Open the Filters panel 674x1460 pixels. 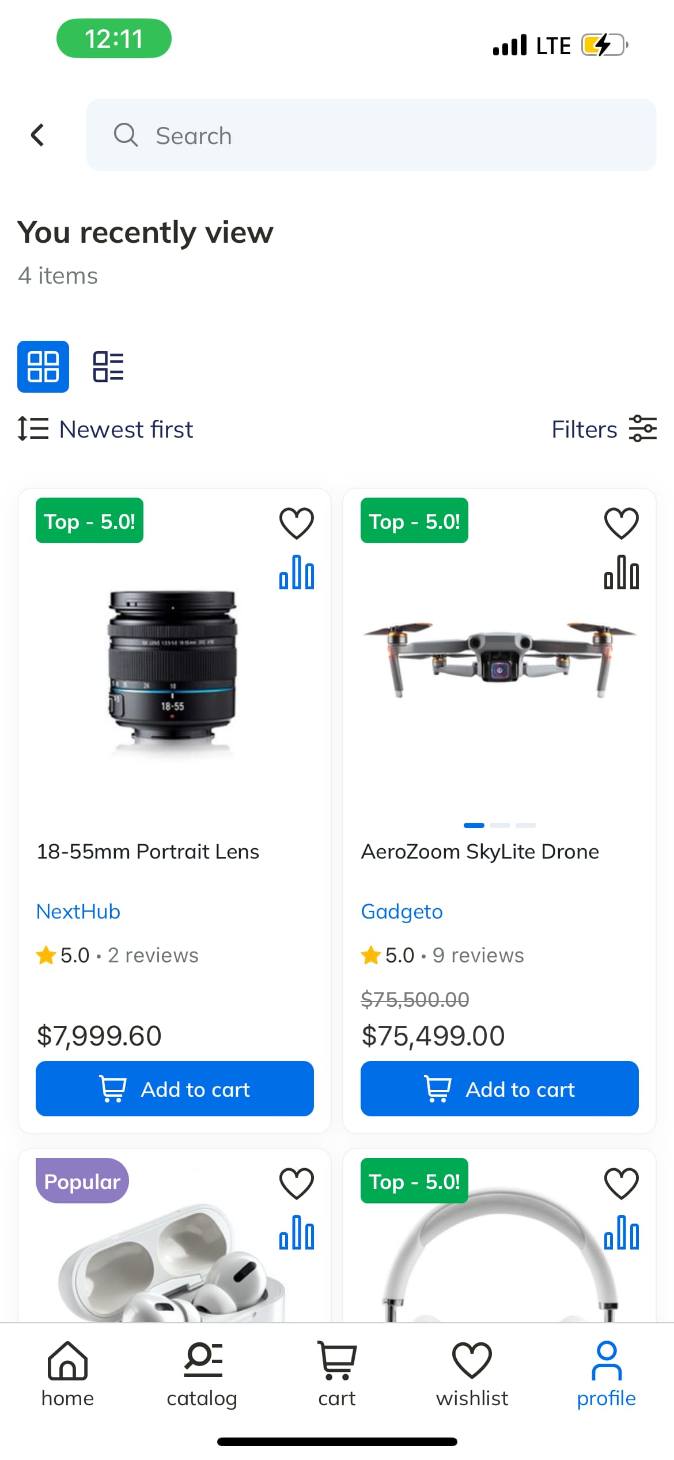click(x=604, y=429)
